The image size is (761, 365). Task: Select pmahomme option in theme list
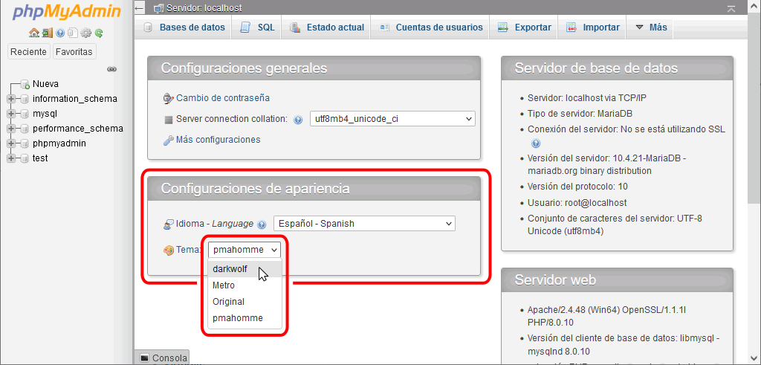click(245, 318)
